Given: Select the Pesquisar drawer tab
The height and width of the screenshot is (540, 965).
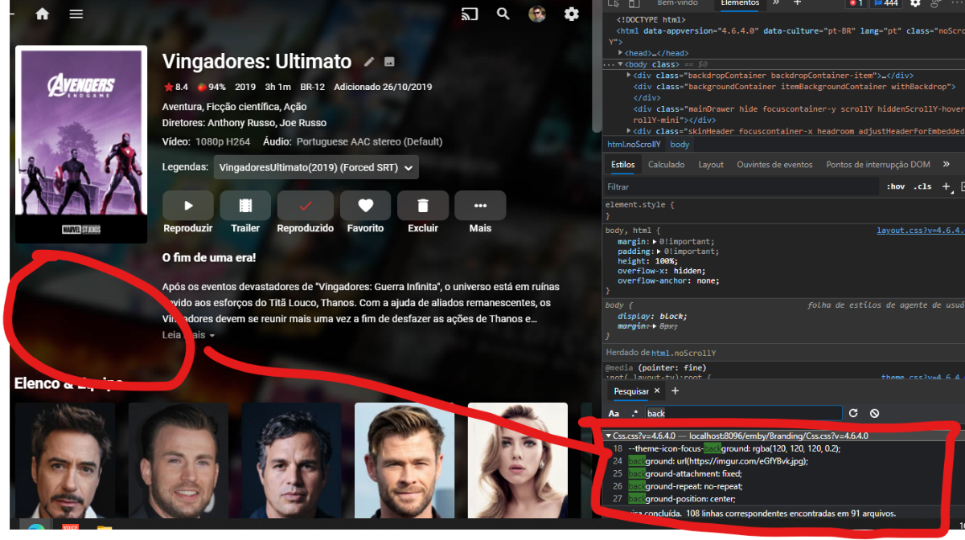Looking at the screenshot, I should (x=631, y=391).
